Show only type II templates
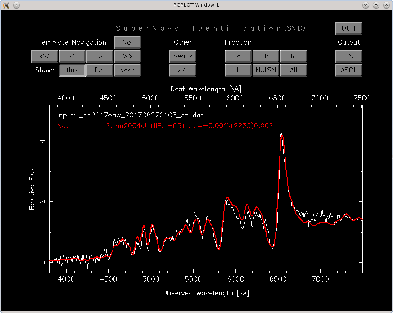The image size is (393, 313). coord(238,70)
